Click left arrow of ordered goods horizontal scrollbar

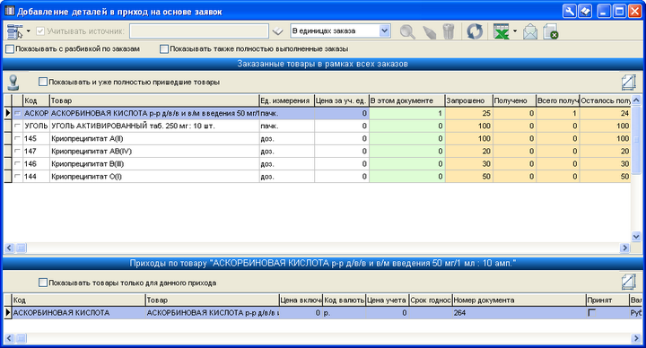click(9, 248)
